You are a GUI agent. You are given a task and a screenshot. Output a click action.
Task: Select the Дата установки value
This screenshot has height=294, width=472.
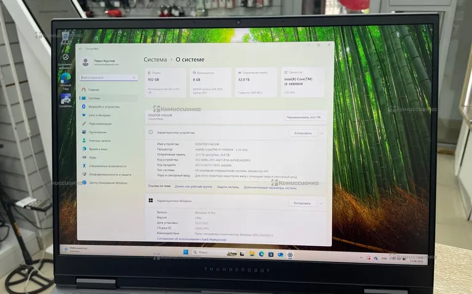(x=202, y=223)
